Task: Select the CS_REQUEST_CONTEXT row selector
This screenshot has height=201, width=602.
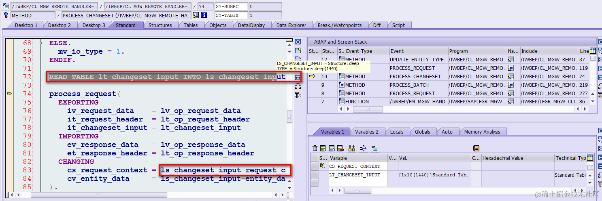Action: click(x=315, y=166)
